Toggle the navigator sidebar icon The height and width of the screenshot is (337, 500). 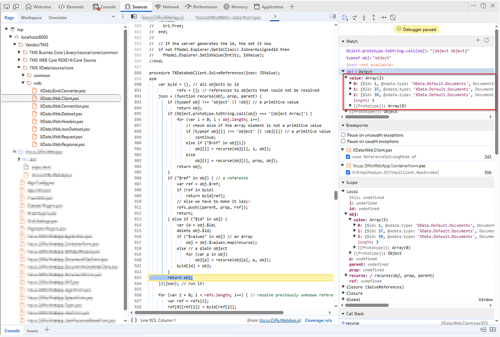click(x=134, y=16)
